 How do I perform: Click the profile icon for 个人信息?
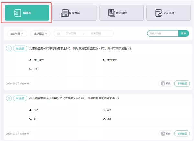159,13
